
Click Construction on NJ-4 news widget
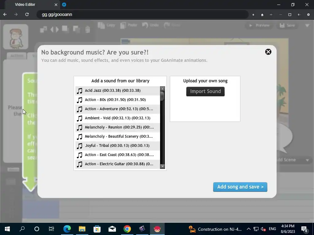pyautogui.click(x=215, y=229)
